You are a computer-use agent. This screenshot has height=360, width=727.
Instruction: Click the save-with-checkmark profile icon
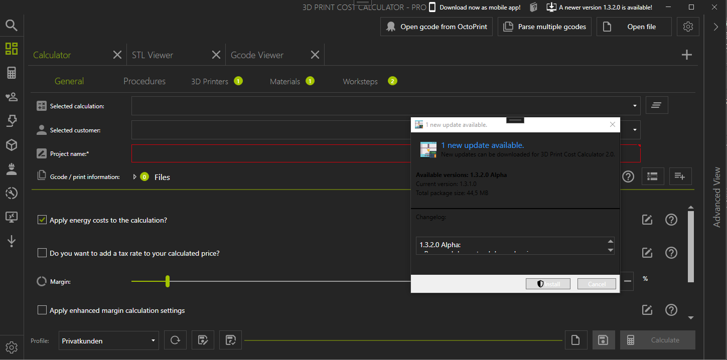230,340
